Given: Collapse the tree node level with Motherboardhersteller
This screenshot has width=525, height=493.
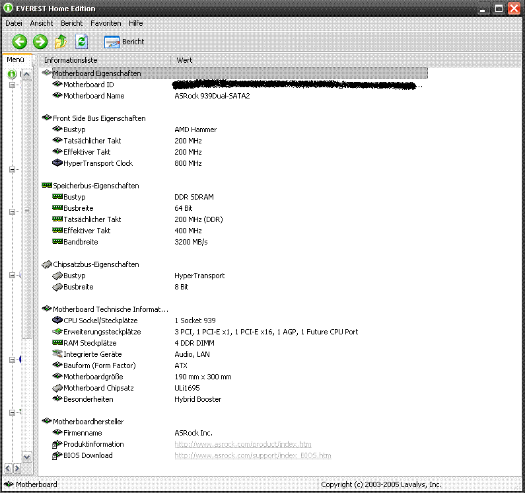Looking at the screenshot, I should 12,412.
